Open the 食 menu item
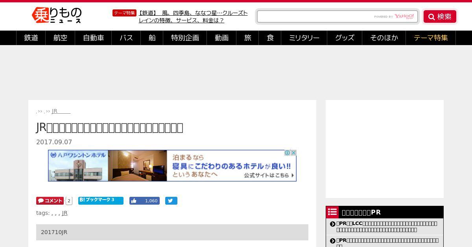 [270, 38]
